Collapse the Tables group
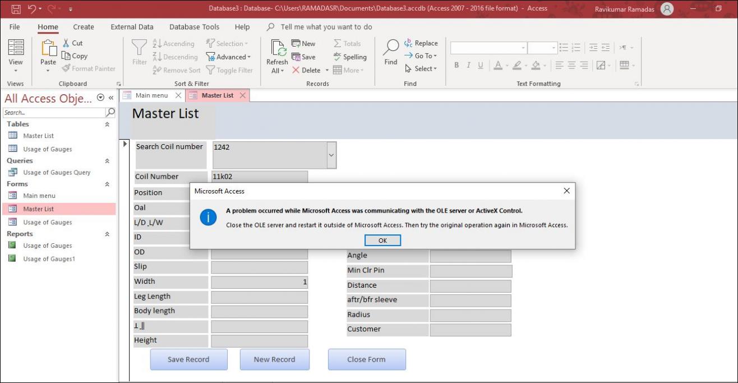 (x=107, y=124)
